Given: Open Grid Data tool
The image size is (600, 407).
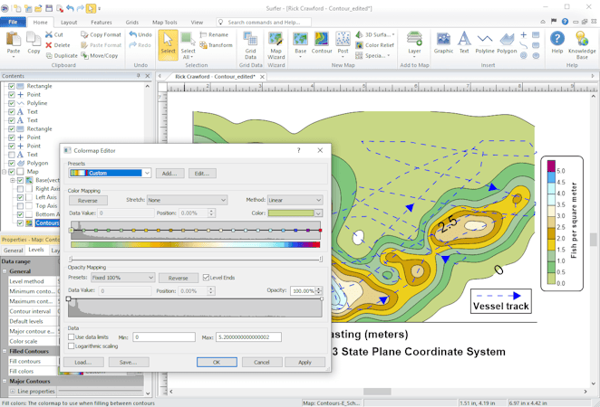Looking at the screenshot, I should point(251,46).
